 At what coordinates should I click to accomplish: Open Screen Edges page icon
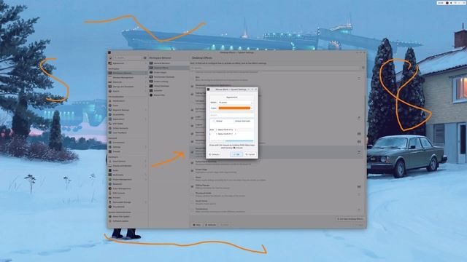(x=151, y=72)
